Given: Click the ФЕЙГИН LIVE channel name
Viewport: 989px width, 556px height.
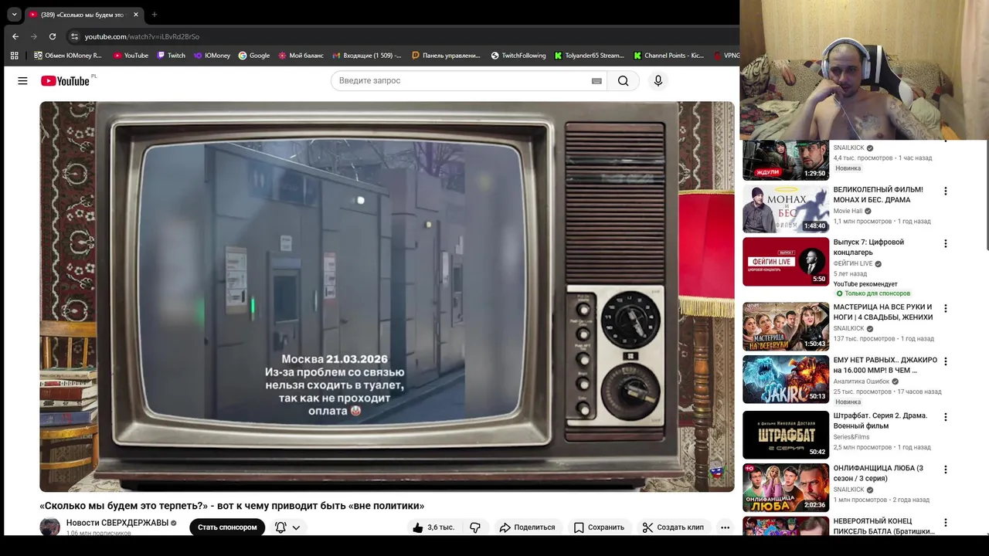Looking at the screenshot, I should [x=853, y=263].
